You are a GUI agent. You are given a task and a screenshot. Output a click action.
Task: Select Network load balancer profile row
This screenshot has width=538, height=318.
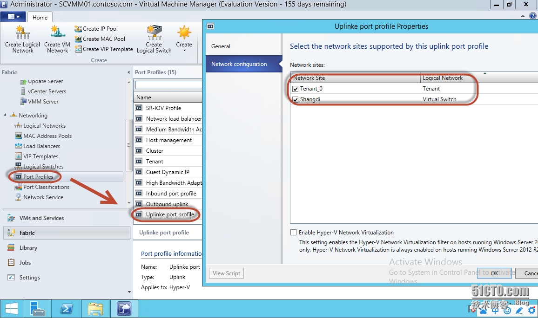point(168,119)
